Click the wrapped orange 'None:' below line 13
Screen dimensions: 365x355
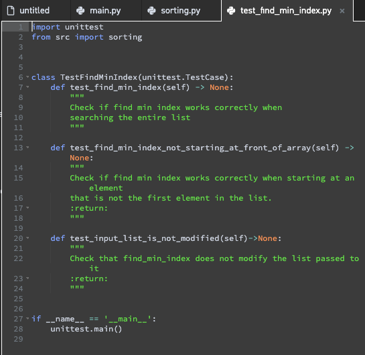[x=82, y=158]
